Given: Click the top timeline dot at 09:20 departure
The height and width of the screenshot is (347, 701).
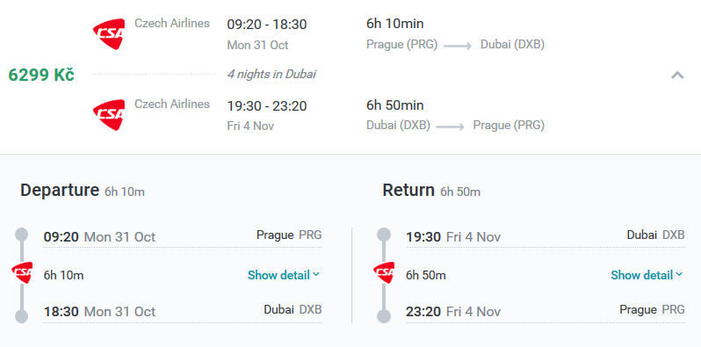Looking at the screenshot, I should pos(21,235).
